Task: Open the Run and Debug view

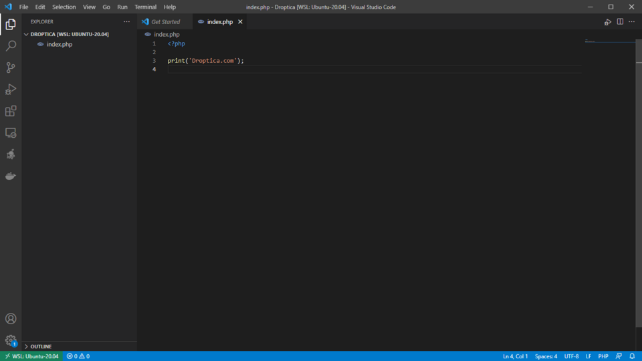Action: pyautogui.click(x=11, y=89)
